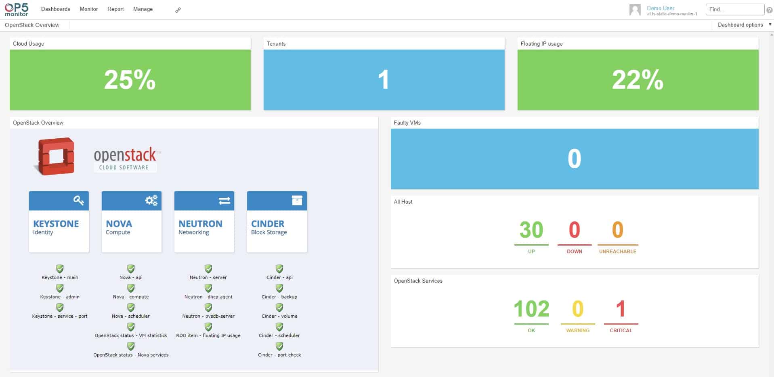Click the Faulty VMs widget title
The image size is (774, 377).
tap(407, 123)
